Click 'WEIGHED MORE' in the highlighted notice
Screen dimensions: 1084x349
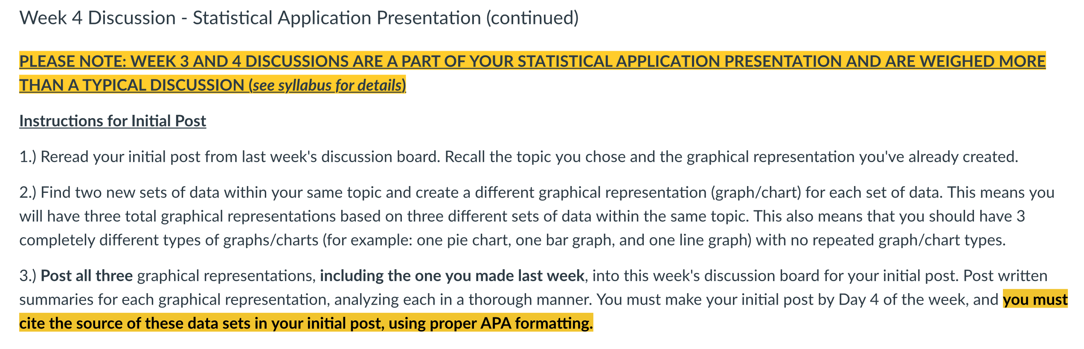(982, 61)
